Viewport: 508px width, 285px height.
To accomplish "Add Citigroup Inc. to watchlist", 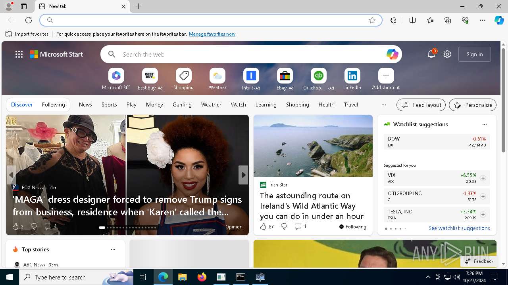I will [x=483, y=196].
